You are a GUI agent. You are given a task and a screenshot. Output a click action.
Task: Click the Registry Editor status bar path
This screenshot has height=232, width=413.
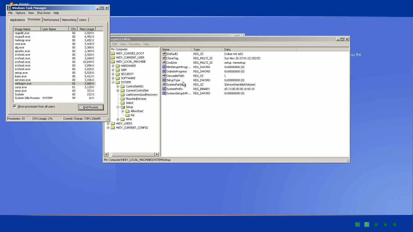point(137,160)
